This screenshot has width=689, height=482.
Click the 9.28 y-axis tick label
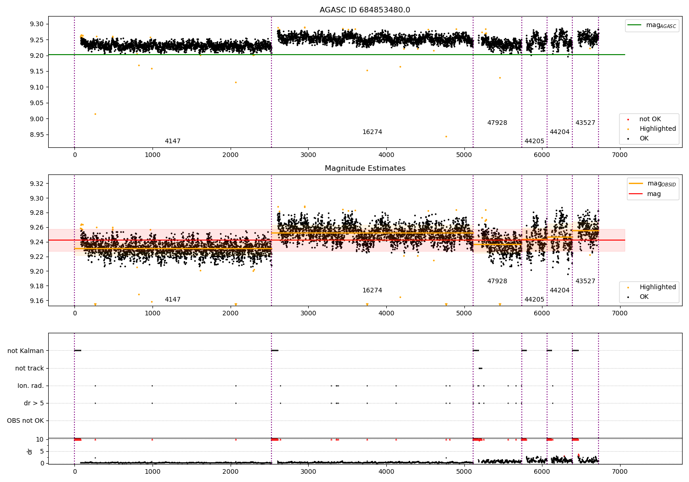37,213
